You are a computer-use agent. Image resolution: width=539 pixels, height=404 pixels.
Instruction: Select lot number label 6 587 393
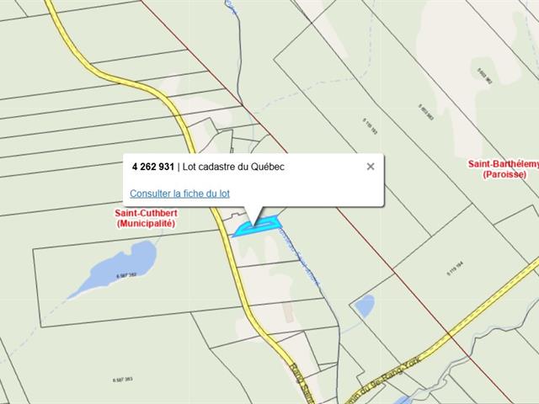122,380
